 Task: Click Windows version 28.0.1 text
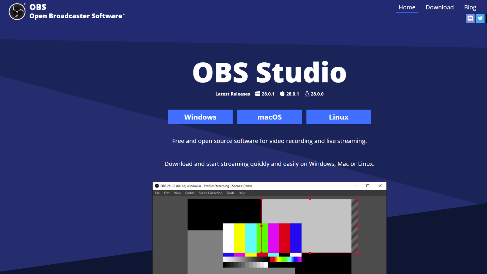268,94
